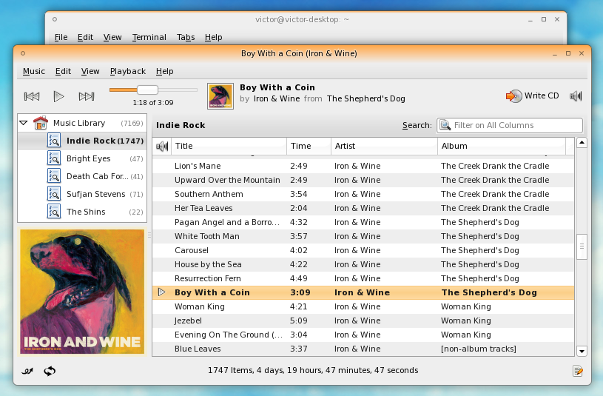
Task: Select the track Upward Over the Mountain
Action: tap(363, 180)
